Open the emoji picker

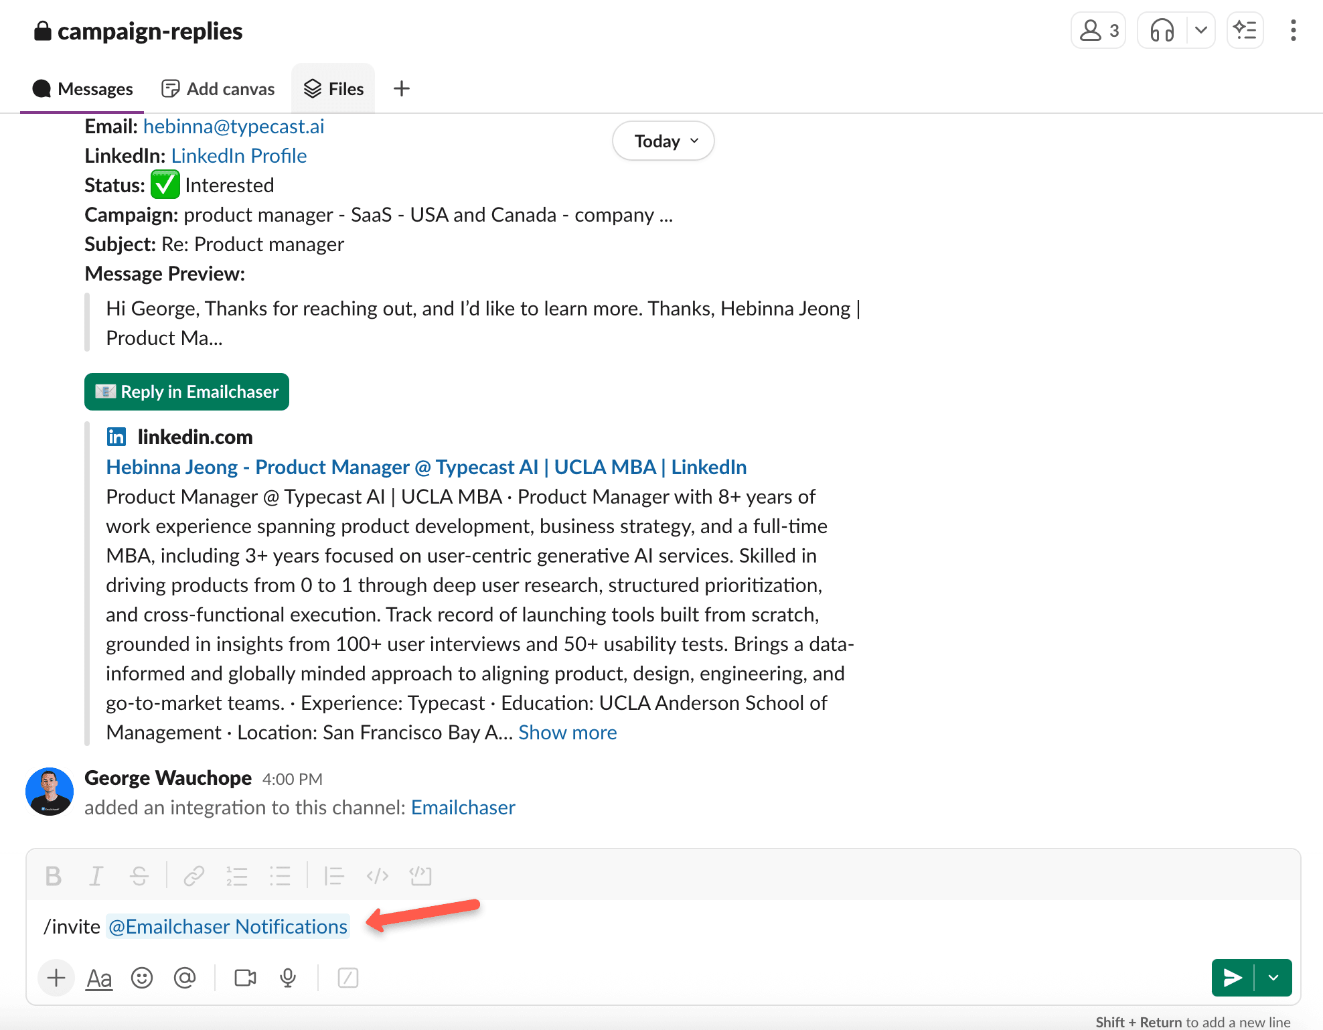coord(142,978)
